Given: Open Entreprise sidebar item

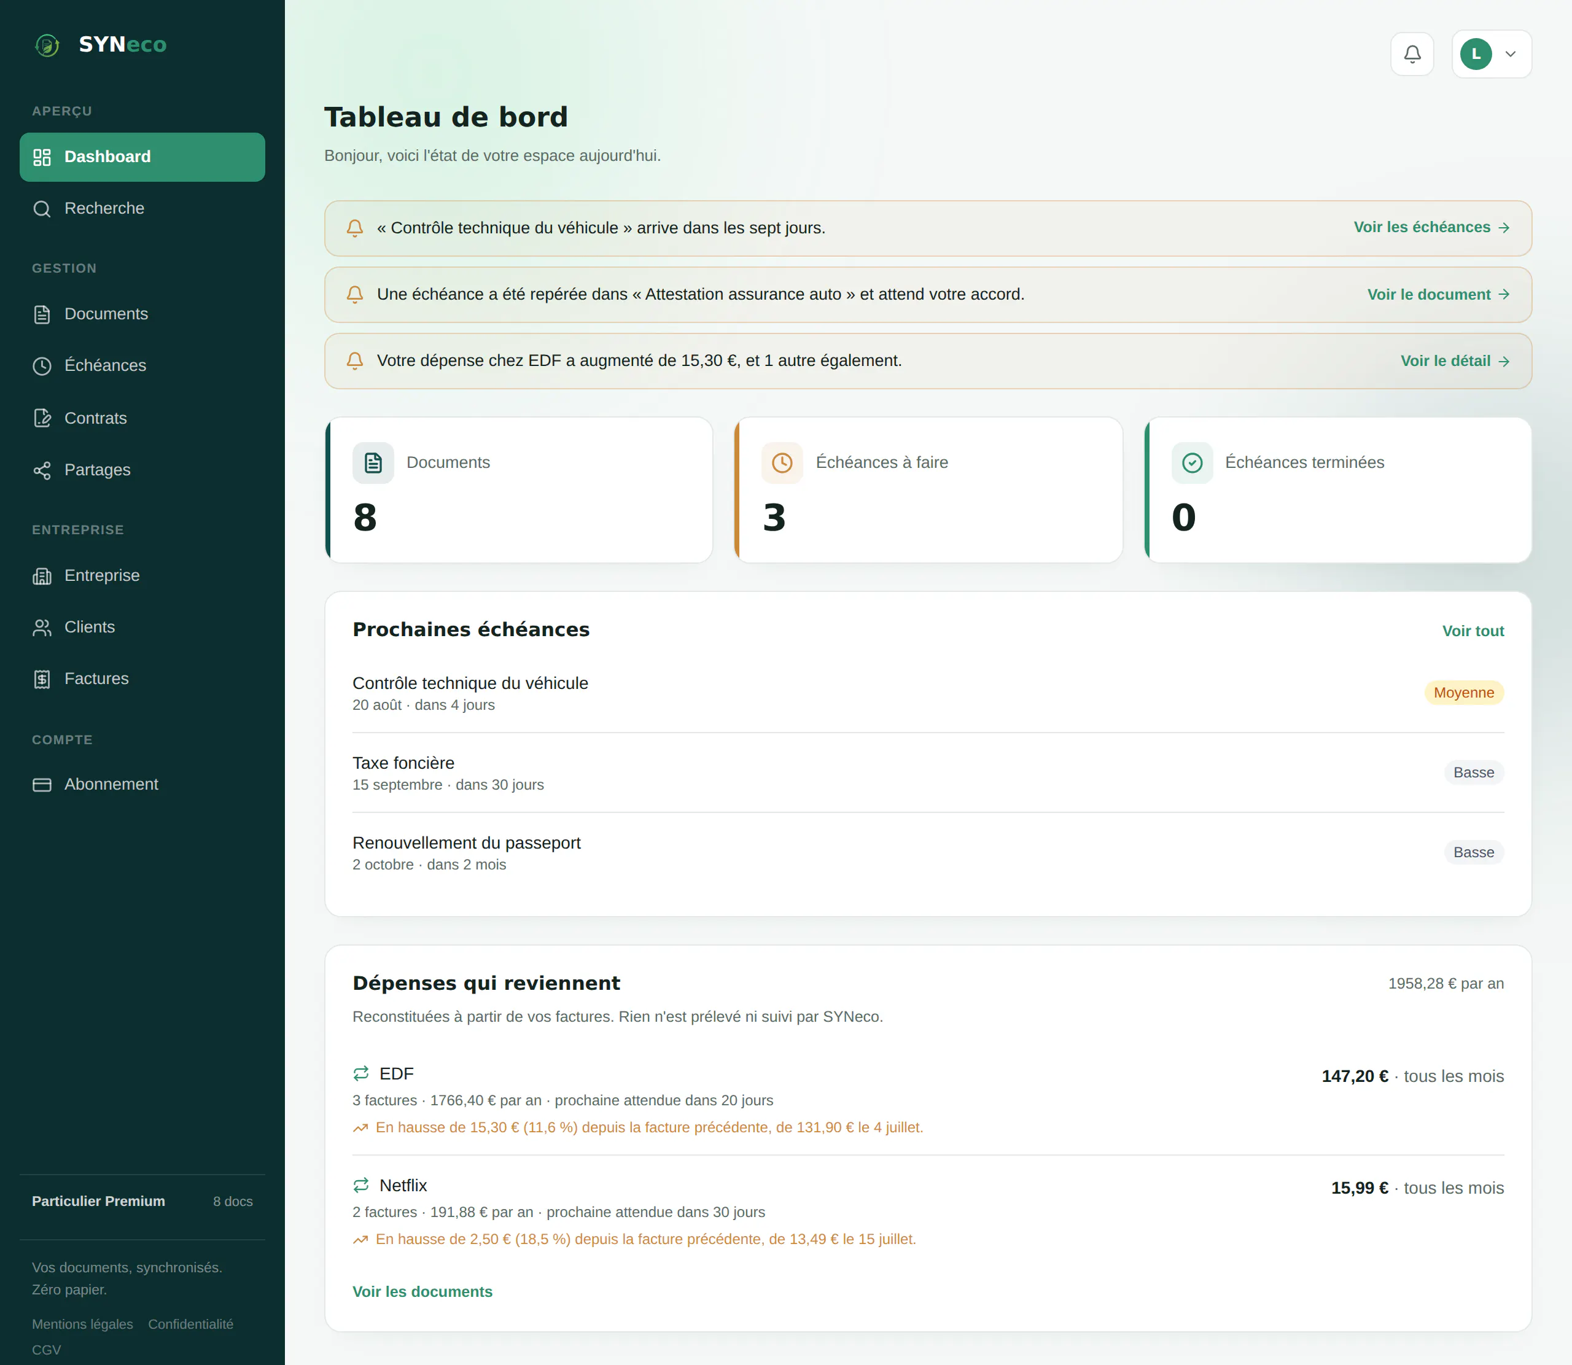Looking at the screenshot, I should click(x=142, y=576).
